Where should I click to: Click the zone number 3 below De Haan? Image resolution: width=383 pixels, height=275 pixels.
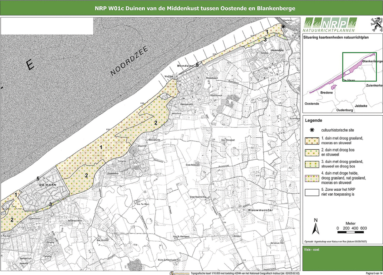pos(50,204)
